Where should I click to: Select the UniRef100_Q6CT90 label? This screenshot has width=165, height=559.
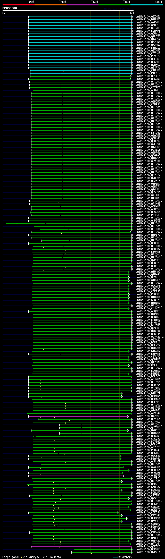pos(148,518)
